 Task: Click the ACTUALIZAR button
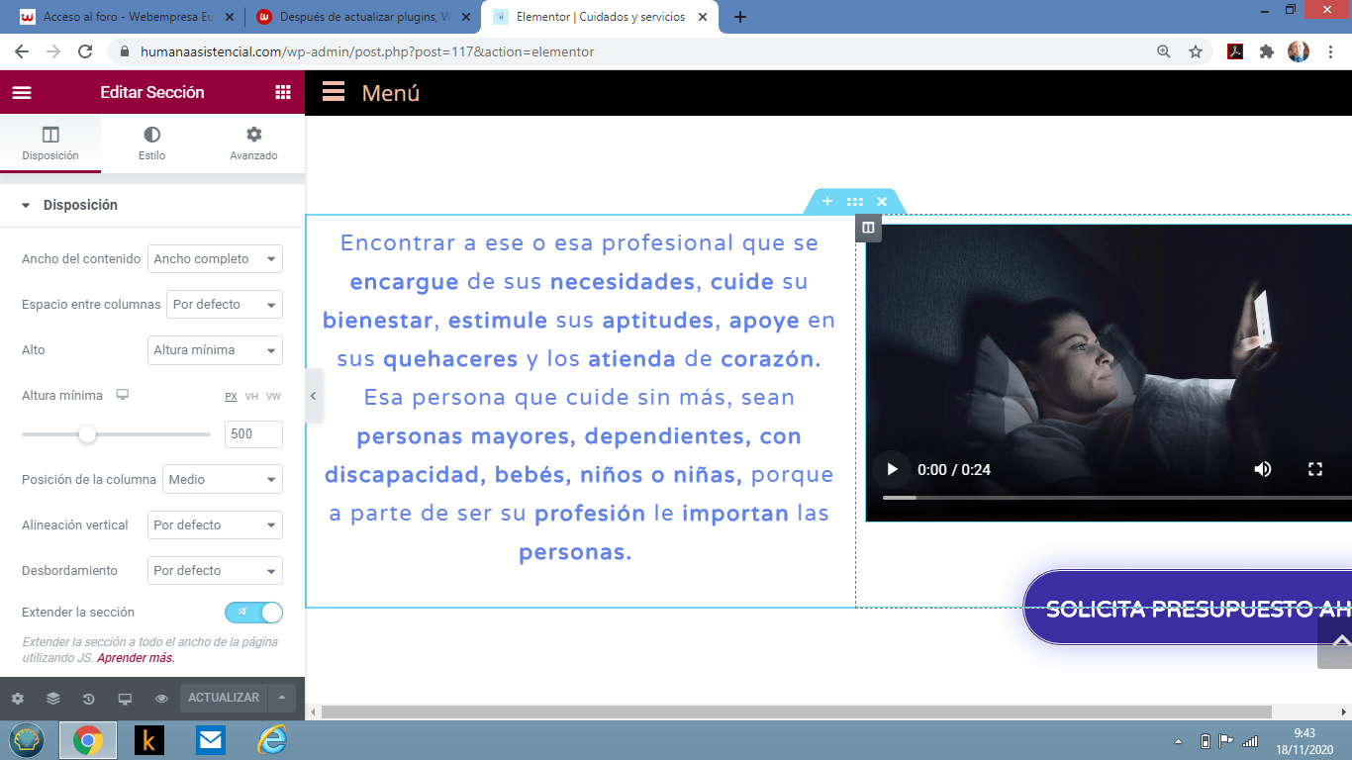pos(224,698)
